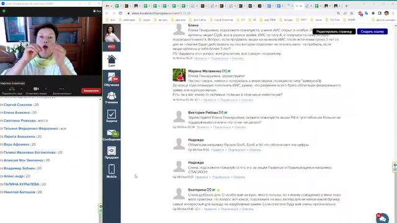Click the Chrome profile avatar icon

point(386,13)
